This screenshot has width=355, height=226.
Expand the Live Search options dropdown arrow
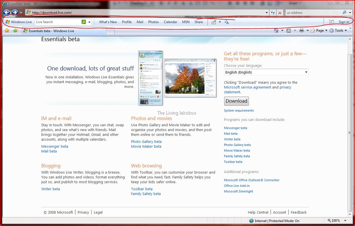pos(89,22)
